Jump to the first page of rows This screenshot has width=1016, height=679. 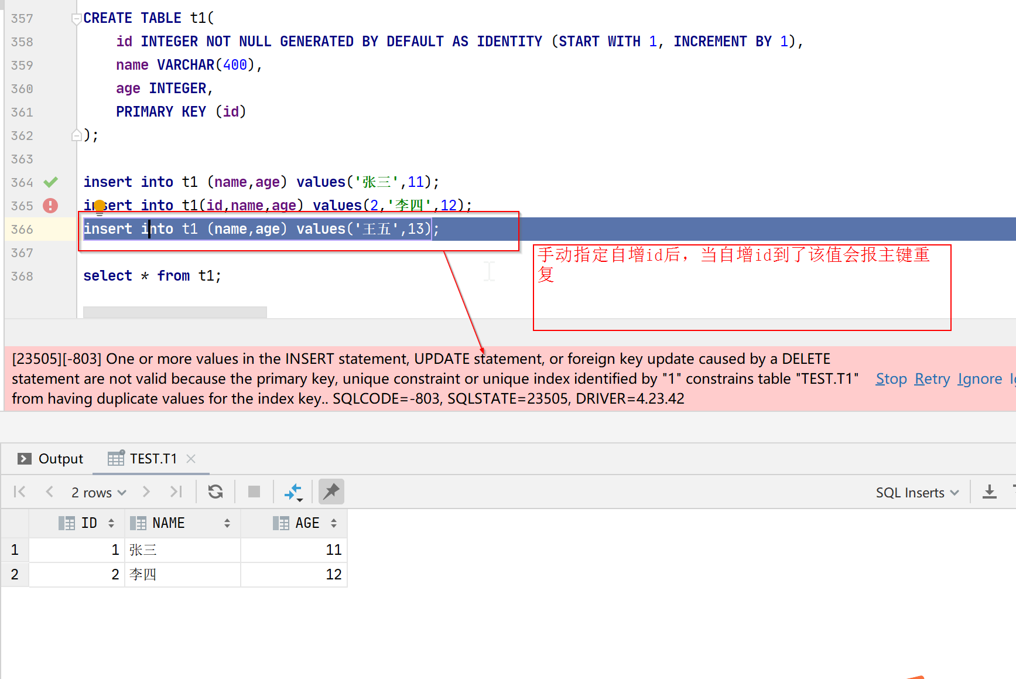tap(19, 492)
